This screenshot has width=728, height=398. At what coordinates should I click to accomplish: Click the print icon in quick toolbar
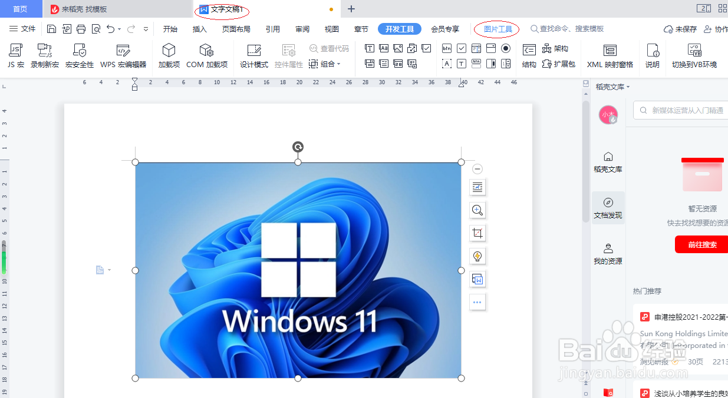click(81, 29)
